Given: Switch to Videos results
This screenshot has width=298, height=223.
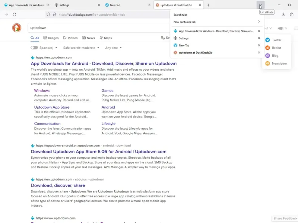Looking at the screenshot, I should point(70,38).
